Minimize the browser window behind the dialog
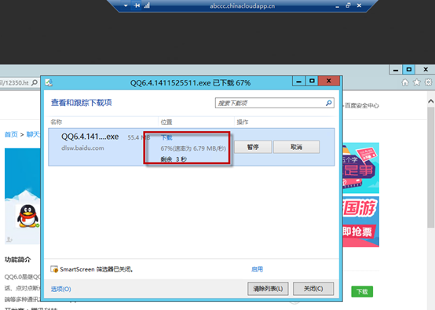435x310 pixels. click(396, 70)
